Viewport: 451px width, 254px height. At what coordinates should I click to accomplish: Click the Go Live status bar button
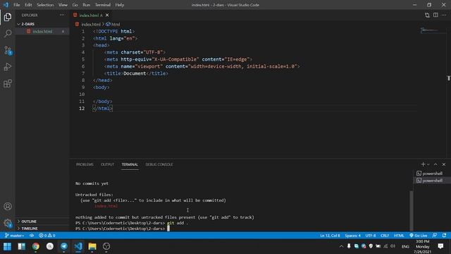pos(418,235)
